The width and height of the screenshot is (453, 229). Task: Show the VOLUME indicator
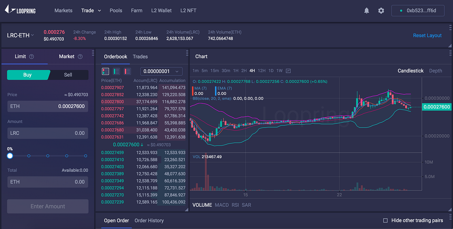tap(202, 205)
